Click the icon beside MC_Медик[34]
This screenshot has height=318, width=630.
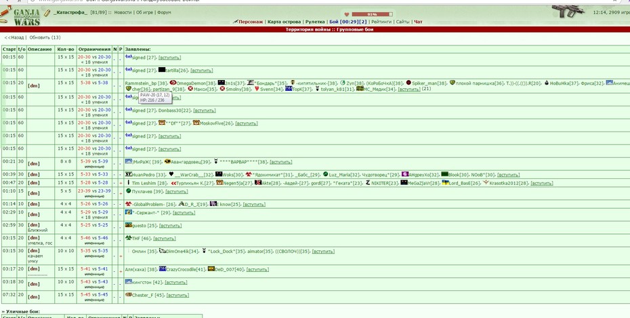click(360, 89)
